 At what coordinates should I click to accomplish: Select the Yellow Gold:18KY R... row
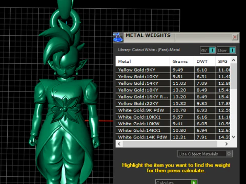pyautogui.click(x=173, y=97)
